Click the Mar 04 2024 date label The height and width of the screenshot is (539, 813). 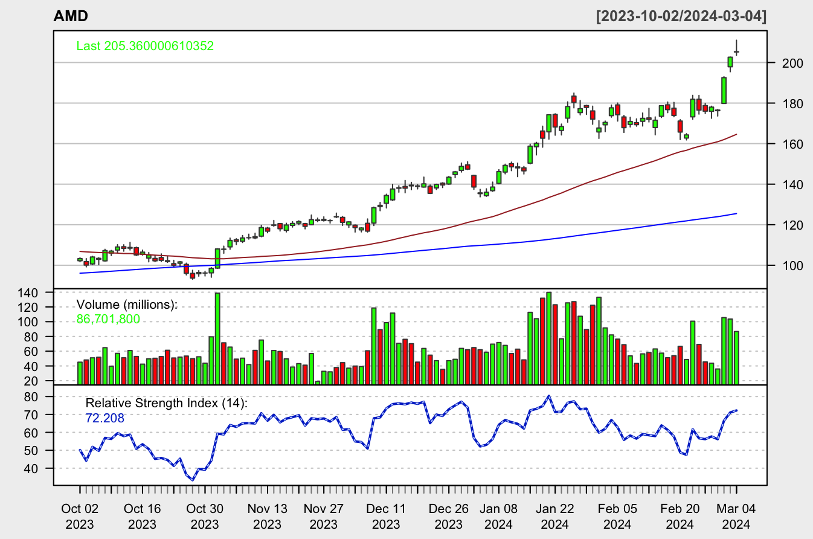736,515
